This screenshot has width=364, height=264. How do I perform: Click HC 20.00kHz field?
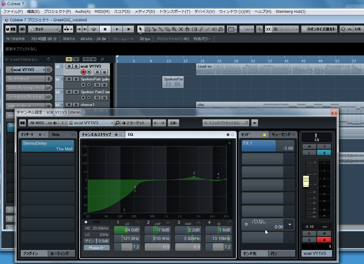coord(97,228)
